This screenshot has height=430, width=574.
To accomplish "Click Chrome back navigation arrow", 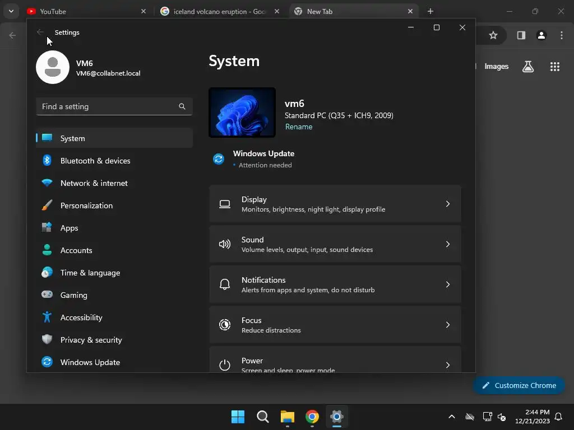I will click(12, 35).
